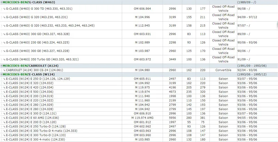Open CABRIOLET (A124) 300 CE-24 row
The width and height of the screenshot is (278, 142).
[x=139, y=70]
